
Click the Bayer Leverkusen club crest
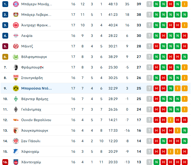[x=16, y=15]
